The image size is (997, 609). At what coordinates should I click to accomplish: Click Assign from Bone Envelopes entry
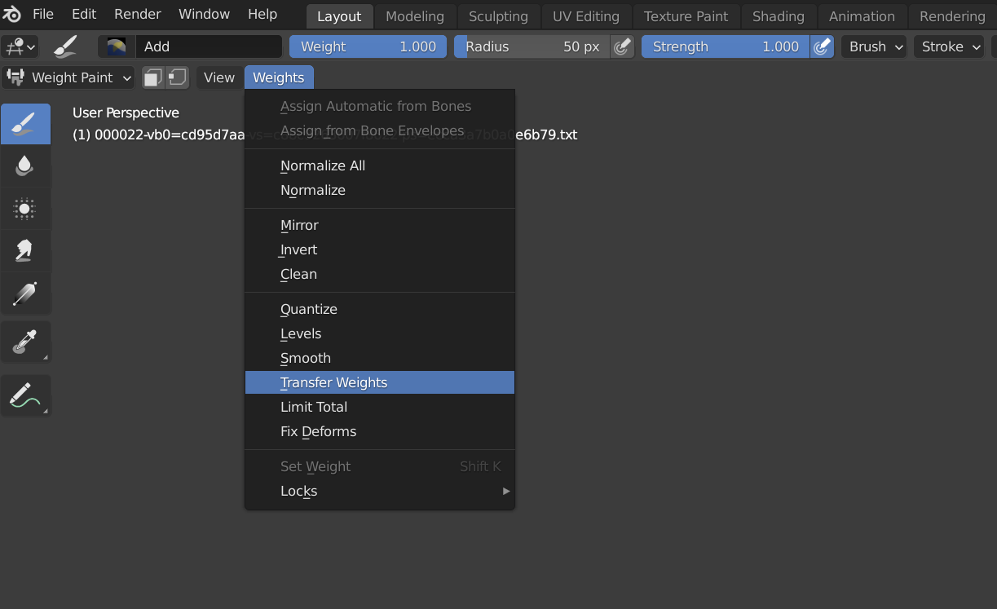point(380,130)
